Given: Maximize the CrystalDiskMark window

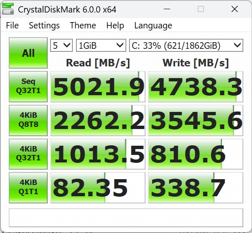Looking at the screenshot, I should [x=201, y=9].
